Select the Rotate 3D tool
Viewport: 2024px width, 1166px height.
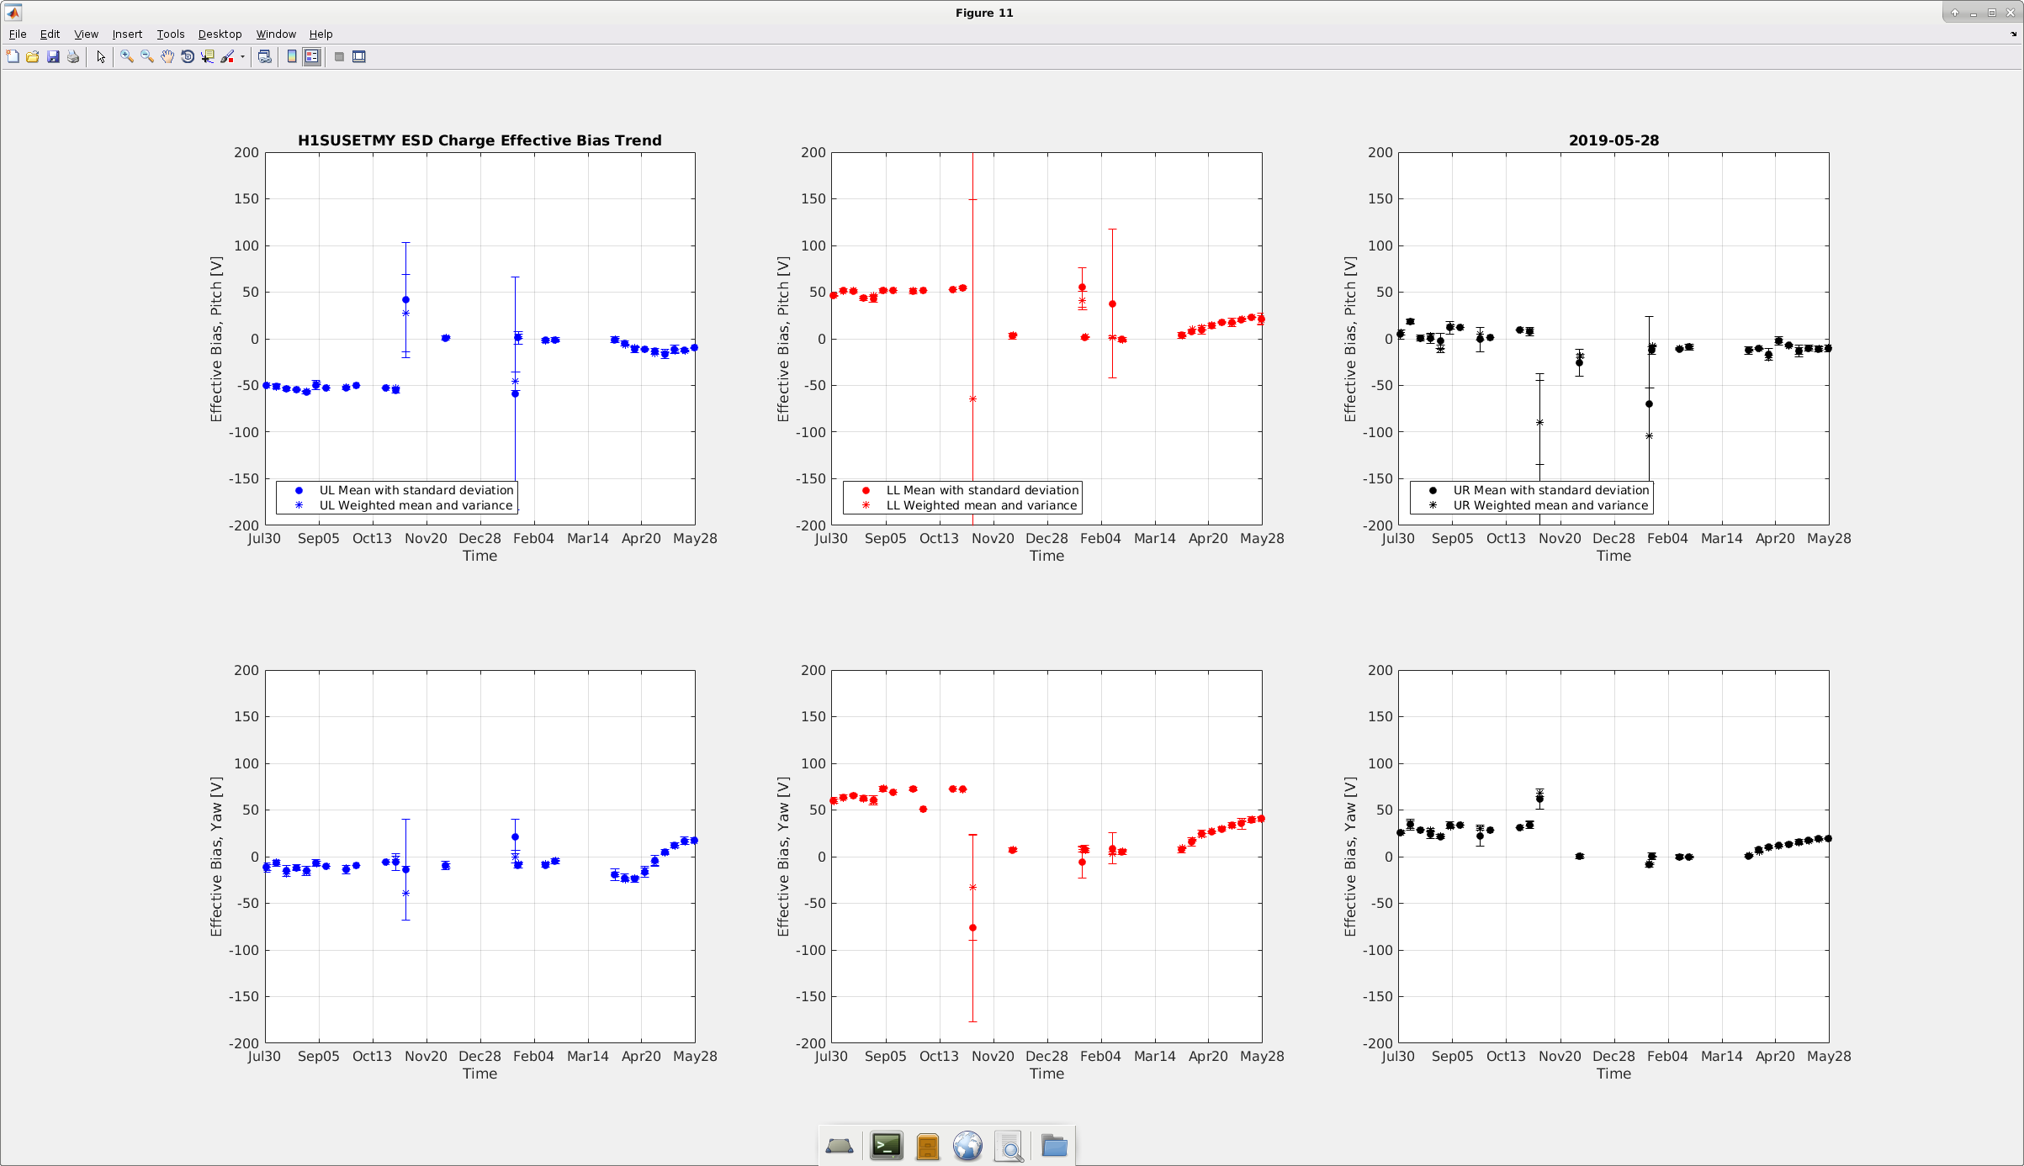[188, 57]
